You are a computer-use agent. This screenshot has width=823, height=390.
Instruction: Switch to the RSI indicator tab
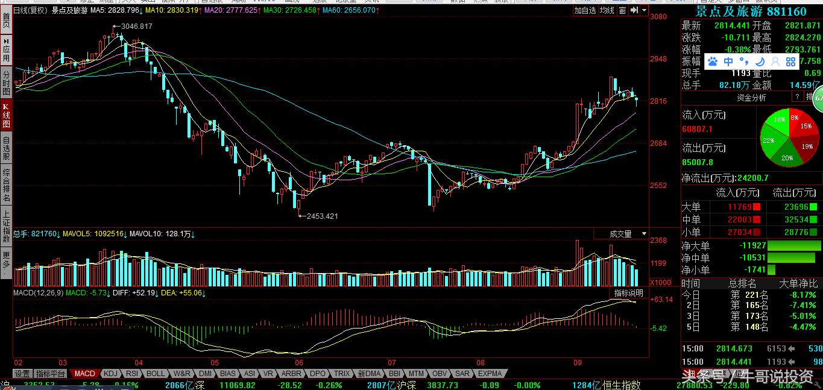point(132,374)
